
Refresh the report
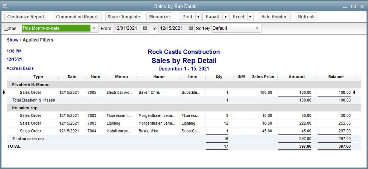tap(306, 17)
